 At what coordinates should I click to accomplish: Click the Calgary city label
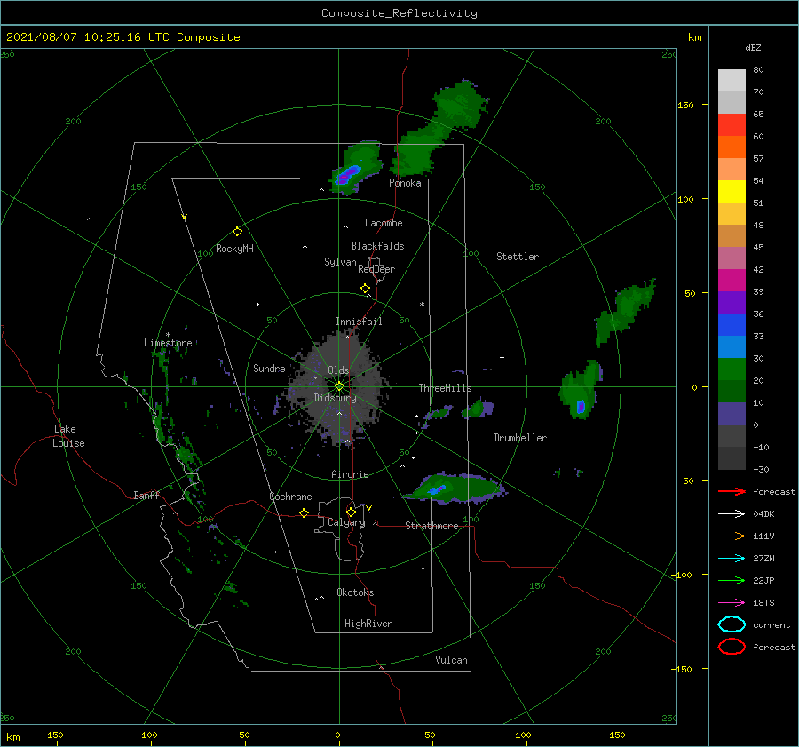pos(346,522)
